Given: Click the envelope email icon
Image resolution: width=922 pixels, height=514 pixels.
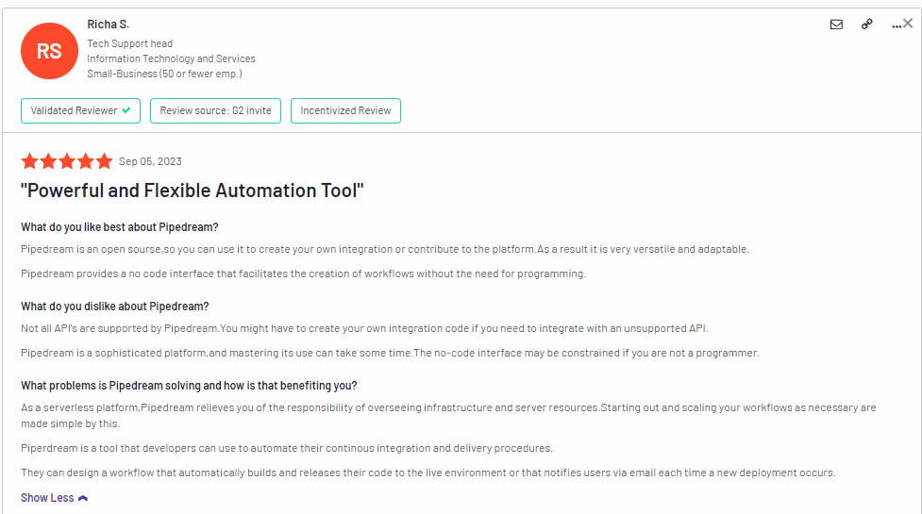Looking at the screenshot, I should coord(836,25).
